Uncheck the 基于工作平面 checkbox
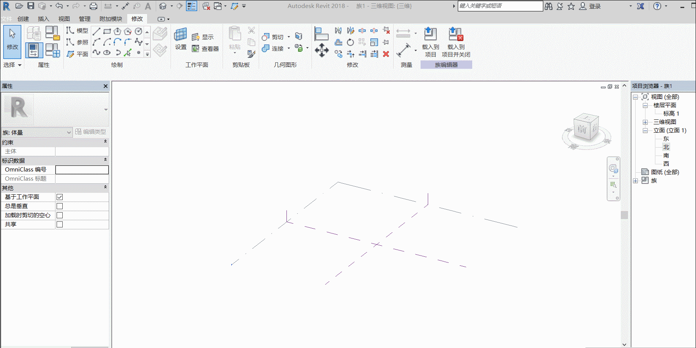Viewport: 696px width, 348px height. click(60, 197)
